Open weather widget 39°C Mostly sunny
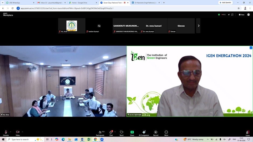Image resolution: width=253 pixels, height=142 pixels. coord(193,139)
